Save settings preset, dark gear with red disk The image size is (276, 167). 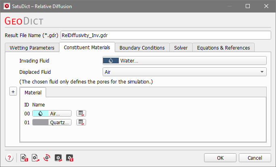tap(70, 158)
